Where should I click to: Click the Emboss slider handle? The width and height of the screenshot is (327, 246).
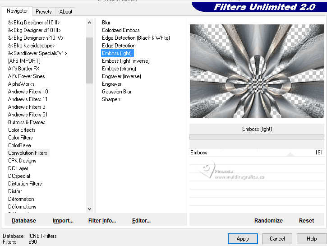(290, 154)
